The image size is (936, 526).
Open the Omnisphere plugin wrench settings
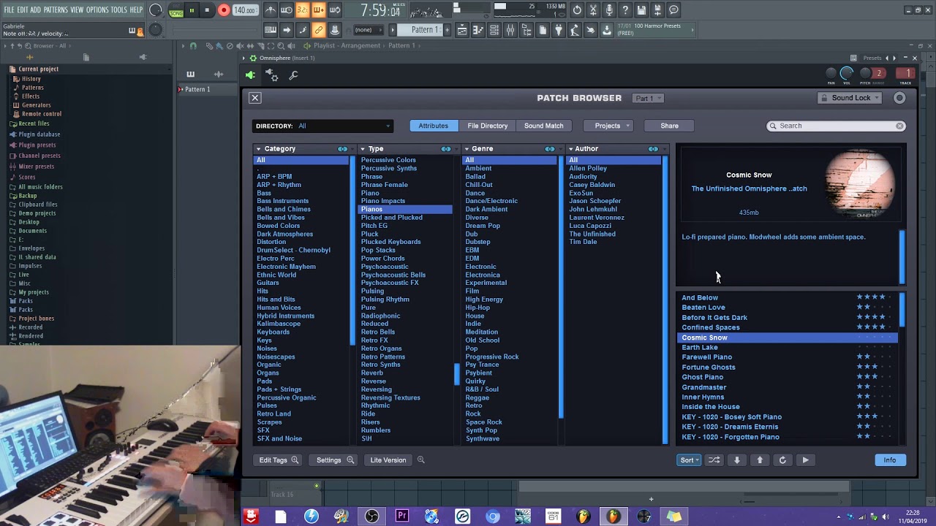[x=293, y=75]
